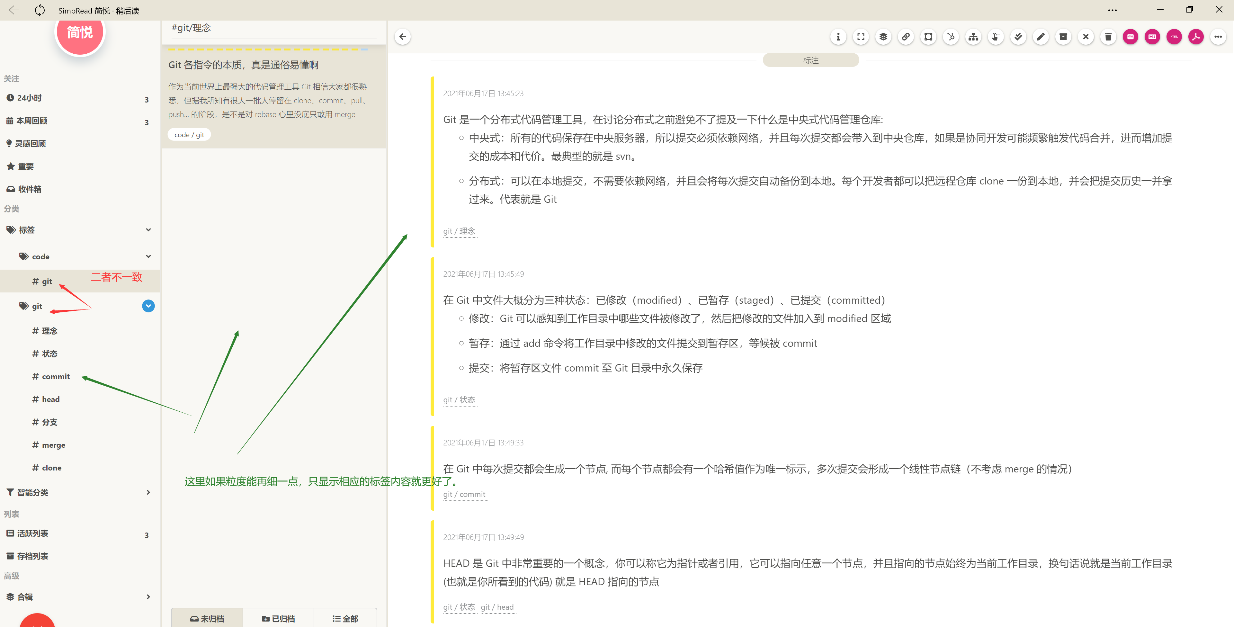Click the hand pointer gesture icon
The width and height of the screenshot is (1234, 627).
click(996, 37)
